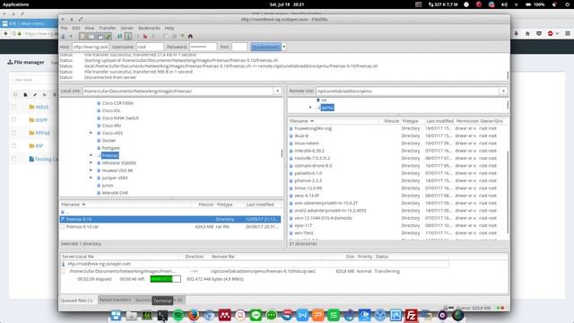
Task: Switch to Failed transfers tab
Action: [115, 300]
